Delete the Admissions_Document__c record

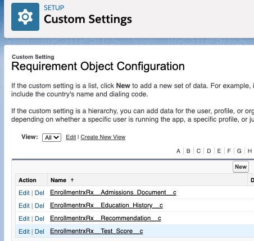pos(39,193)
